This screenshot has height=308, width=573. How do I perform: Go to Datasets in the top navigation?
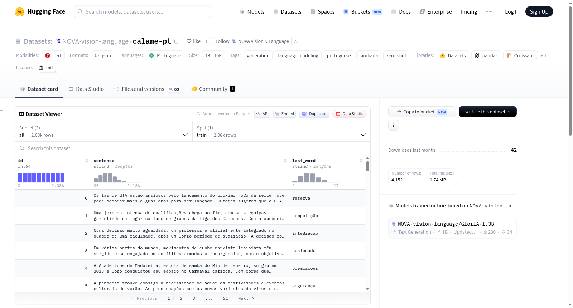click(287, 11)
